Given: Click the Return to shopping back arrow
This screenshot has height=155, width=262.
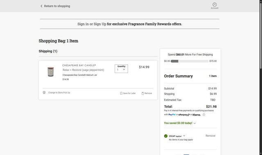Looking at the screenshot, I should (x=41, y=6).
